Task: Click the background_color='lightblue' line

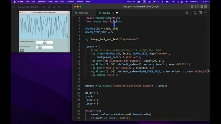Action: click(x=119, y=57)
